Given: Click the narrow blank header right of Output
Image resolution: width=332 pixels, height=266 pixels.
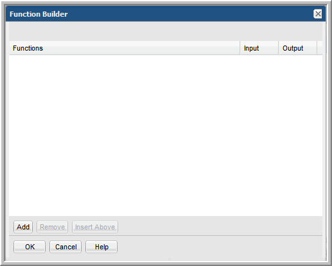Looking at the screenshot, I should point(320,48).
